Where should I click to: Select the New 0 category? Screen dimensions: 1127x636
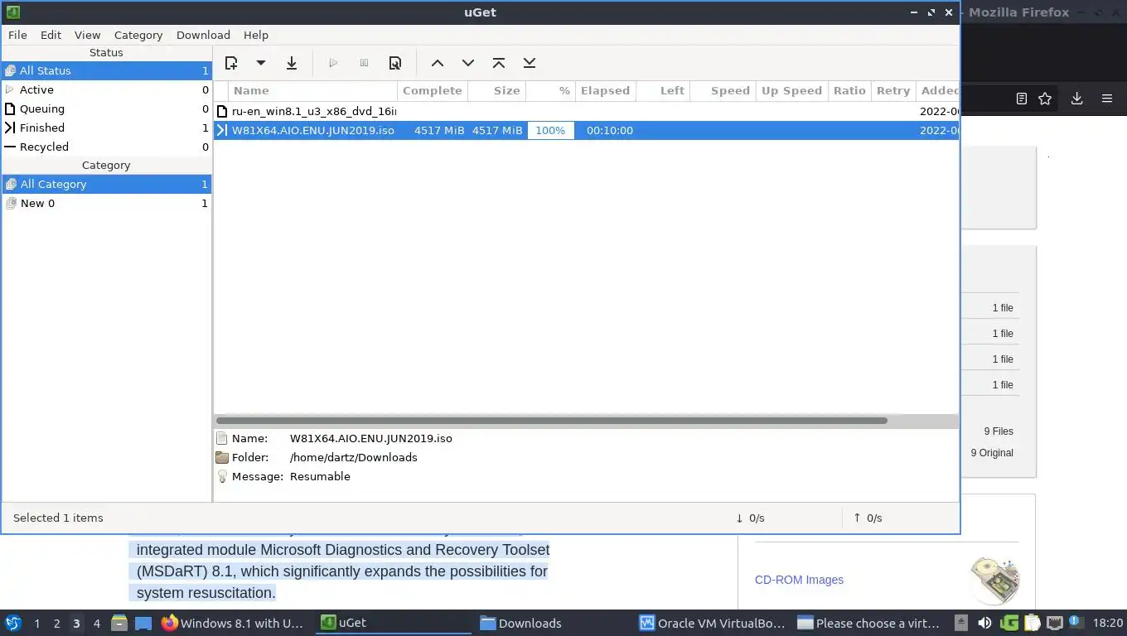tap(106, 203)
